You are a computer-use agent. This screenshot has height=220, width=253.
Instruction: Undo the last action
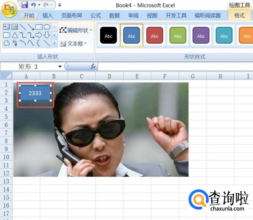[x=33, y=5]
